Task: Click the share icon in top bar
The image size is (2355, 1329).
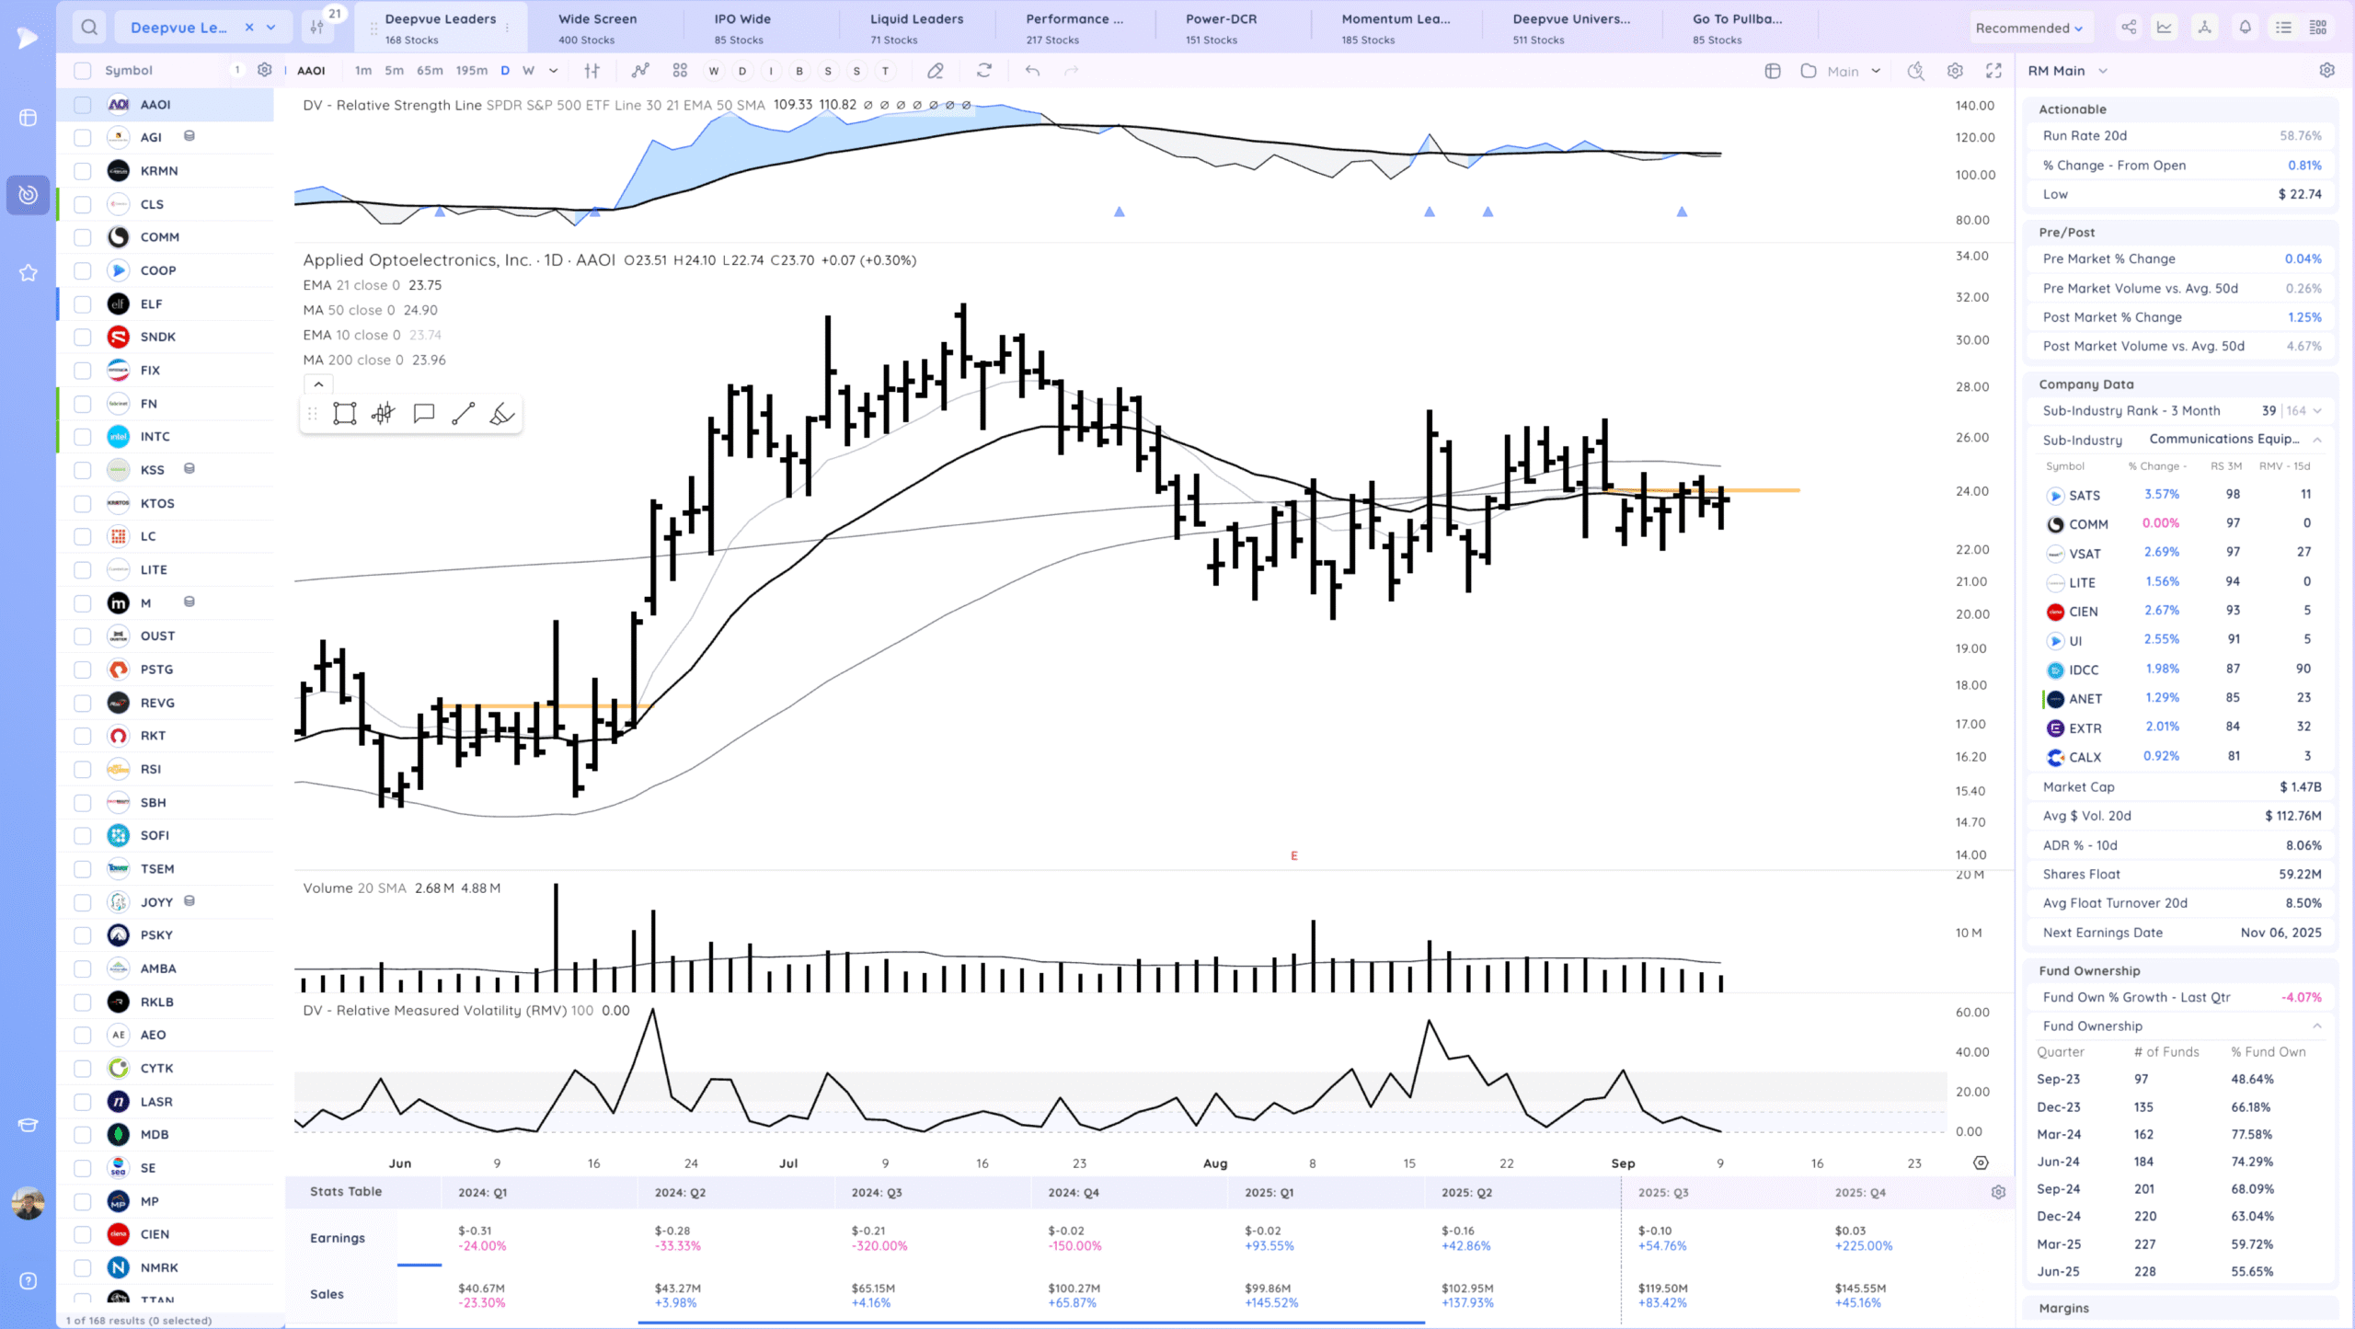Action: point(2129,28)
